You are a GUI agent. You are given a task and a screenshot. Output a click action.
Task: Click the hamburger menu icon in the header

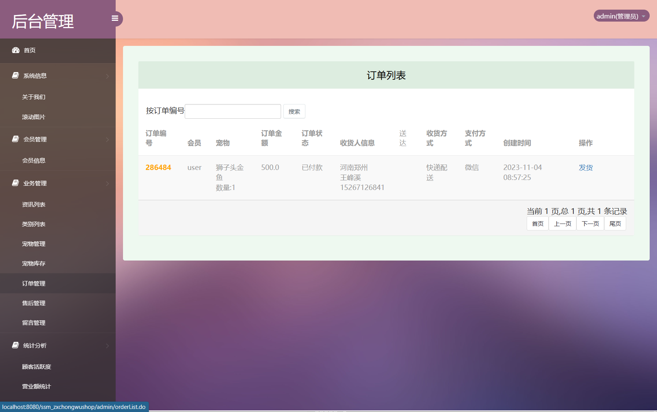[115, 18]
